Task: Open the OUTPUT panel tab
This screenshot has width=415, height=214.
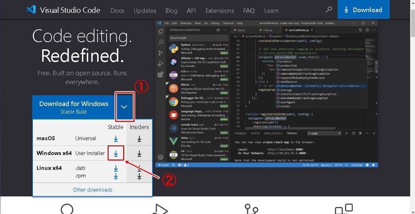Action: point(255,133)
